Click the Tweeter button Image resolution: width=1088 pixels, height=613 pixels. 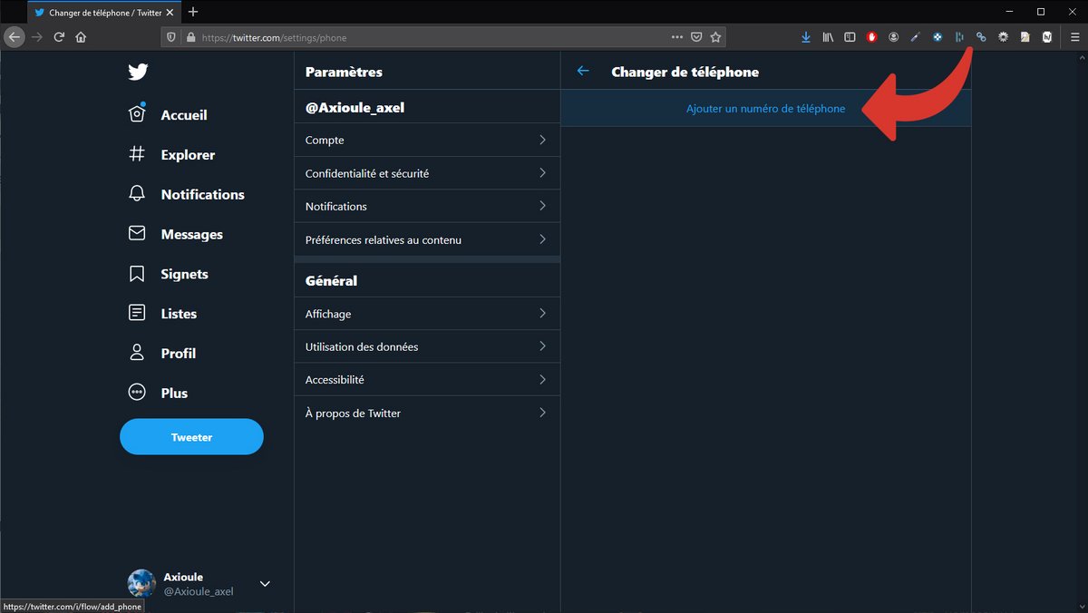click(191, 437)
